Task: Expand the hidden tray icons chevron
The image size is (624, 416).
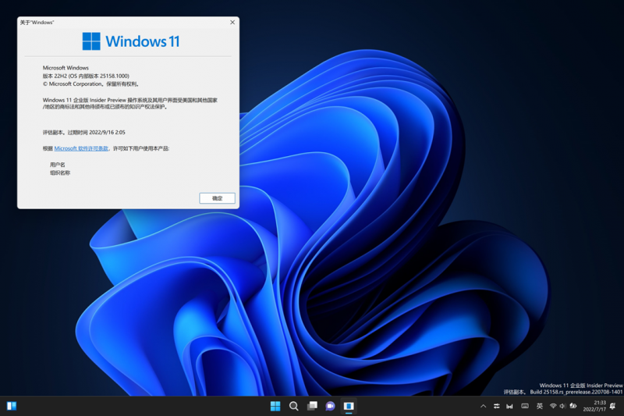Action: pyautogui.click(x=483, y=406)
